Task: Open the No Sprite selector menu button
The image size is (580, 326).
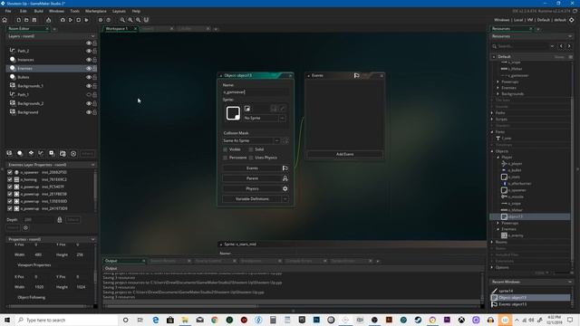Action: [x=282, y=118]
